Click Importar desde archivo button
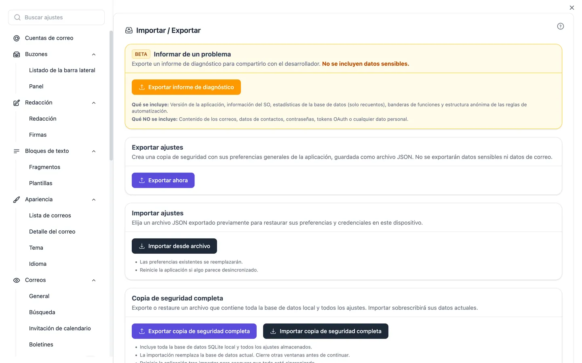This screenshot has width=582, height=363. (x=174, y=246)
